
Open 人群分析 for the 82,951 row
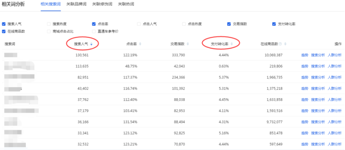(335, 77)
